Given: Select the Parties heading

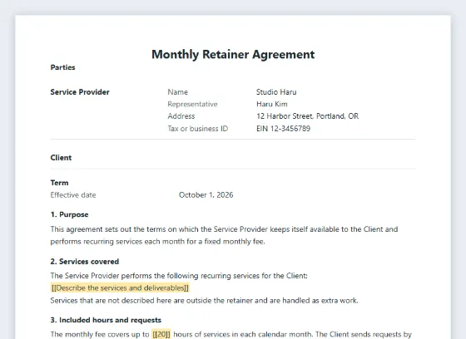Looking at the screenshot, I should [62, 67].
